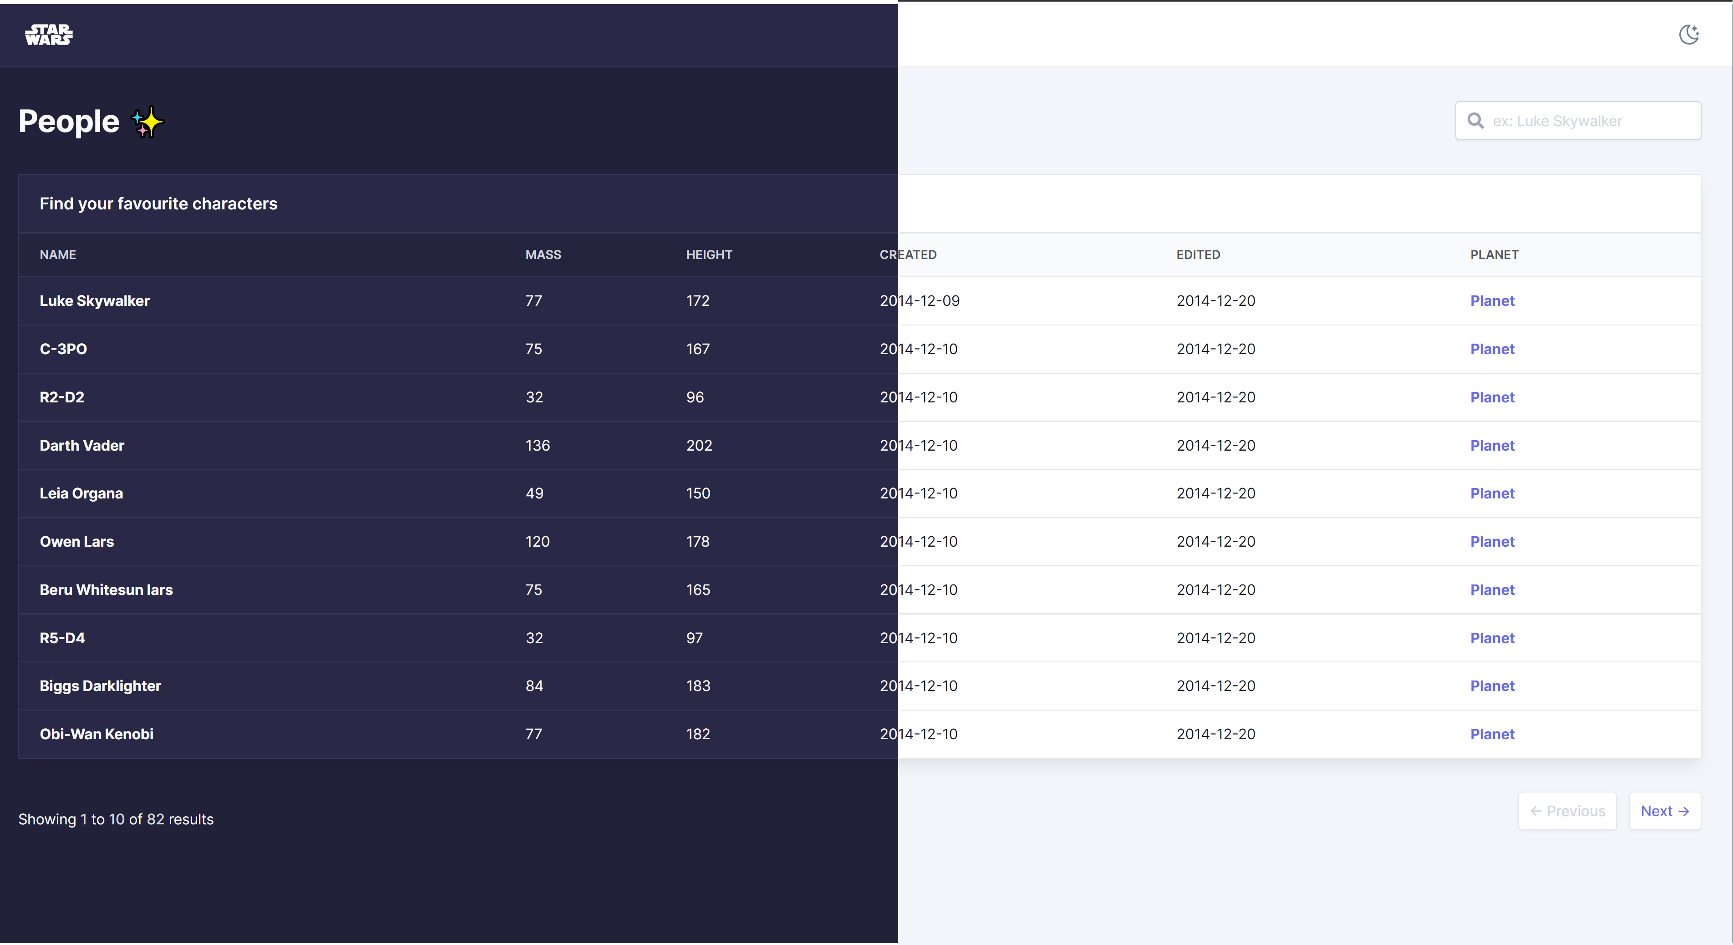This screenshot has width=1733, height=945.
Task: Click the MASS column header
Action: point(543,255)
